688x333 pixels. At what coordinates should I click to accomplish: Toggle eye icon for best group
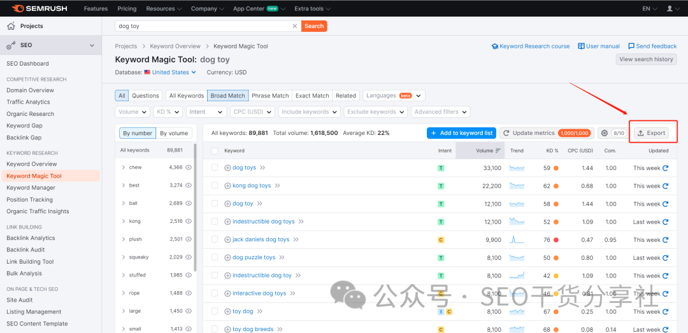tap(189, 185)
